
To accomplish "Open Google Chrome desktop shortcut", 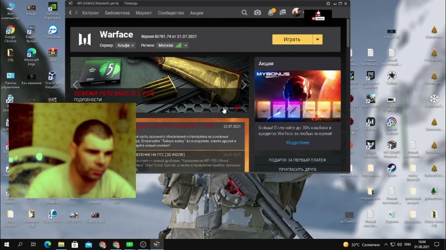I will (10, 34).
